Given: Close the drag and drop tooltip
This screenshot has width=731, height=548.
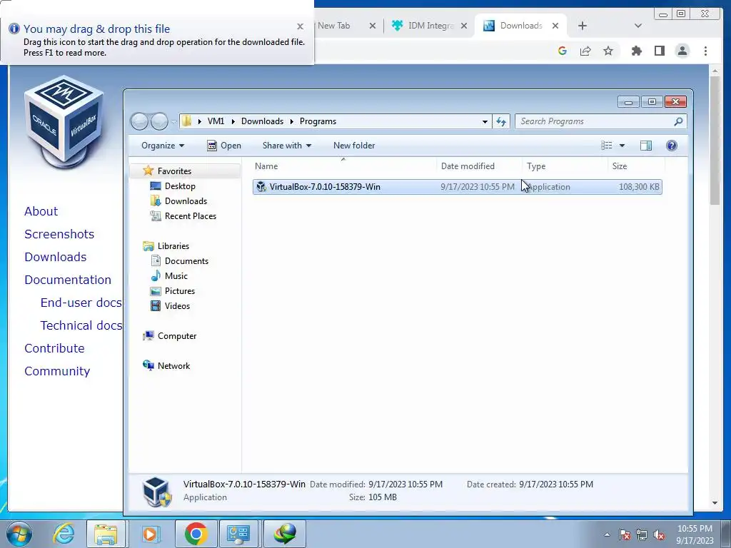Looking at the screenshot, I should (301, 26).
